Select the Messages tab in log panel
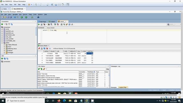 pyautogui.click(x=114, y=87)
